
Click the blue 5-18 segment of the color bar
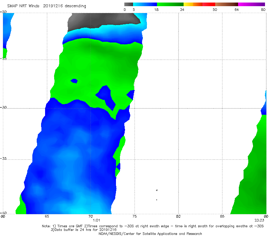coord(145,4)
